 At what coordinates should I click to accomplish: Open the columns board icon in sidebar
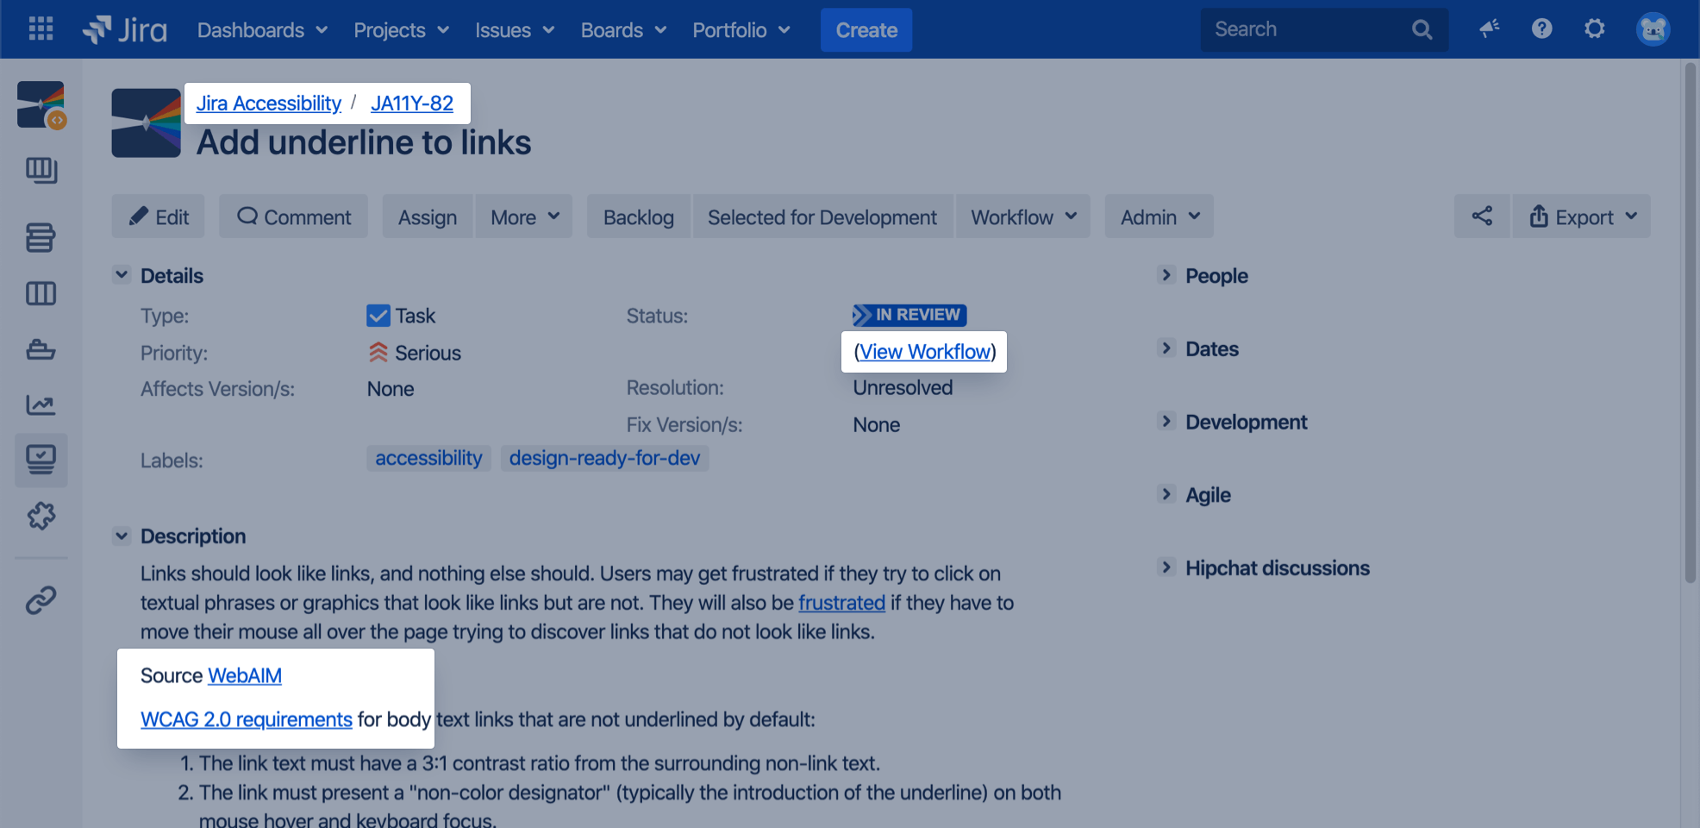click(x=41, y=294)
